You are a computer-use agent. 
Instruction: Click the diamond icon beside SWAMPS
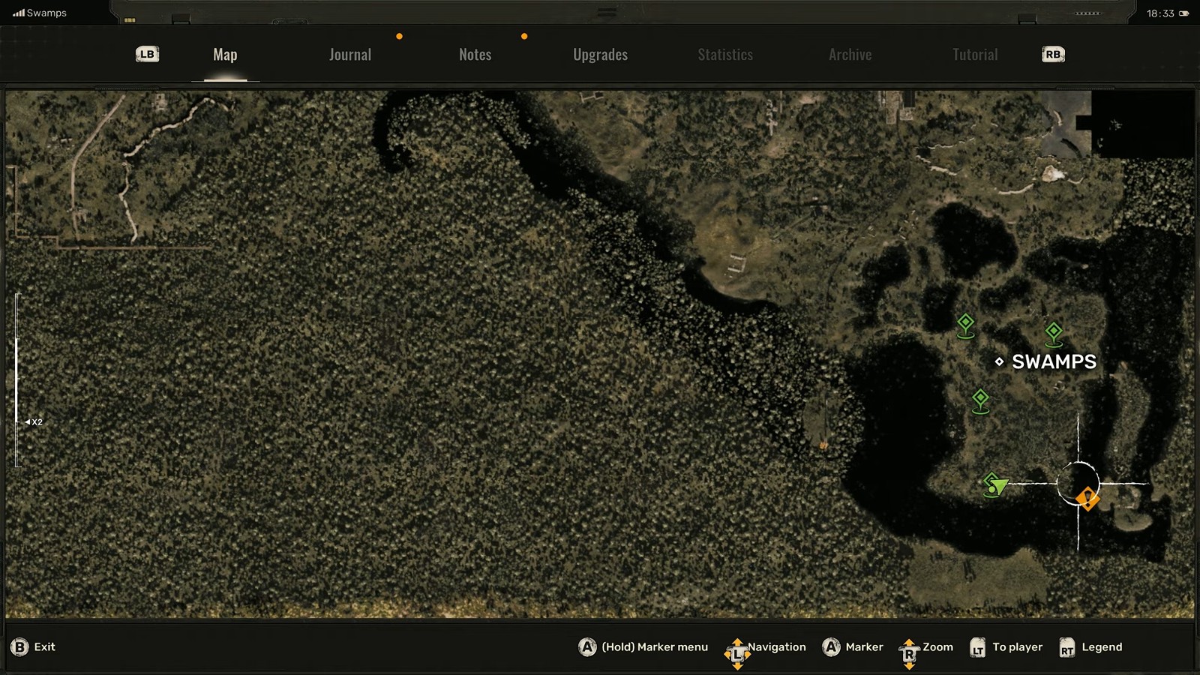tap(999, 361)
